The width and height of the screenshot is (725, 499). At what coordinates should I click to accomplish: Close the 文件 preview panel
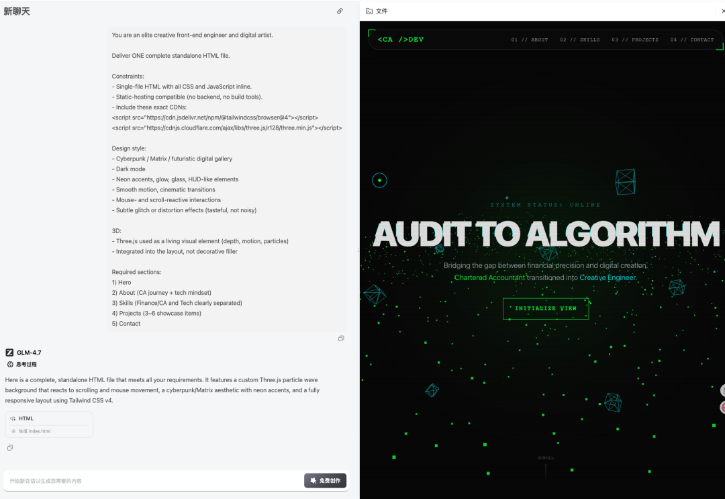coord(722,11)
